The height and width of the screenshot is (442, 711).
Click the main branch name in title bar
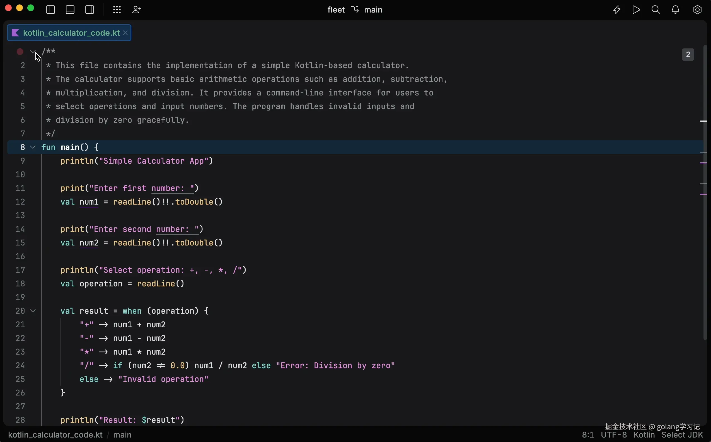point(373,10)
